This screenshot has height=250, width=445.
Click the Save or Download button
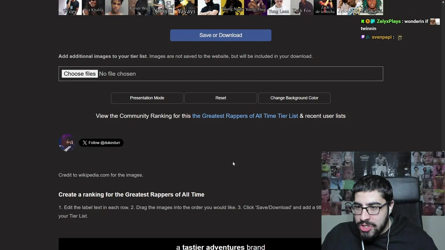(x=221, y=35)
